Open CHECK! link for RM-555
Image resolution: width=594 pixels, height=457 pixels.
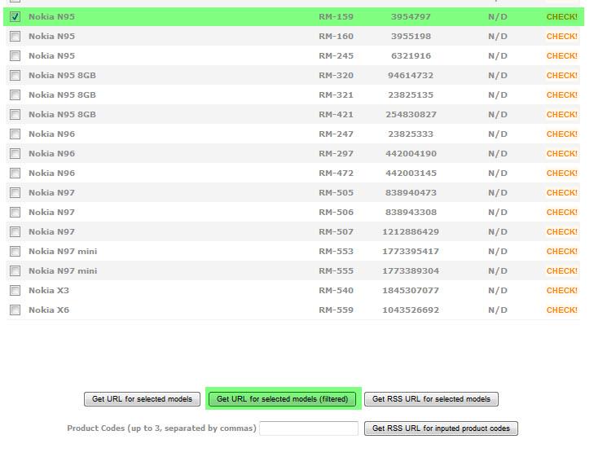pos(561,271)
